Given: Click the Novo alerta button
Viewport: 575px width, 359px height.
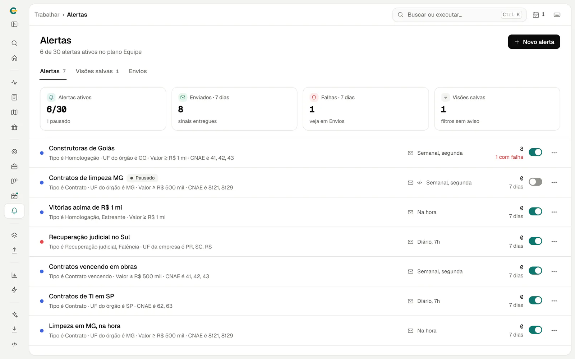Looking at the screenshot, I should [x=534, y=42].
